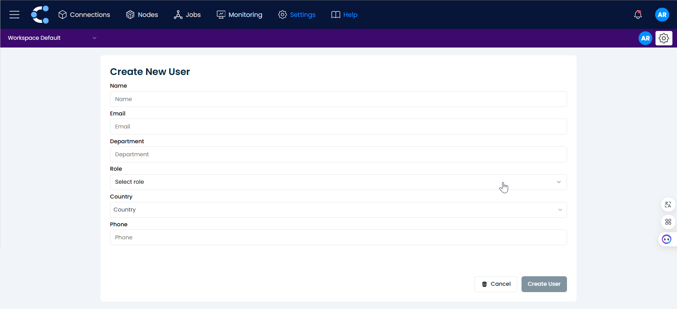Expand the Country dropdown
This screenshot has height=309, width=677.
click(338, 210)
